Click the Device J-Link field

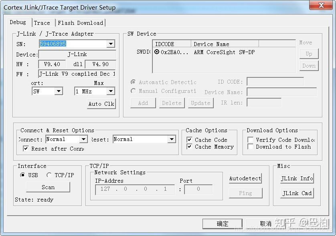pyautogui.click(x=77, y=54)
